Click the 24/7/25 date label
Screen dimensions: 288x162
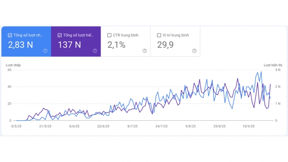[162, 126]
